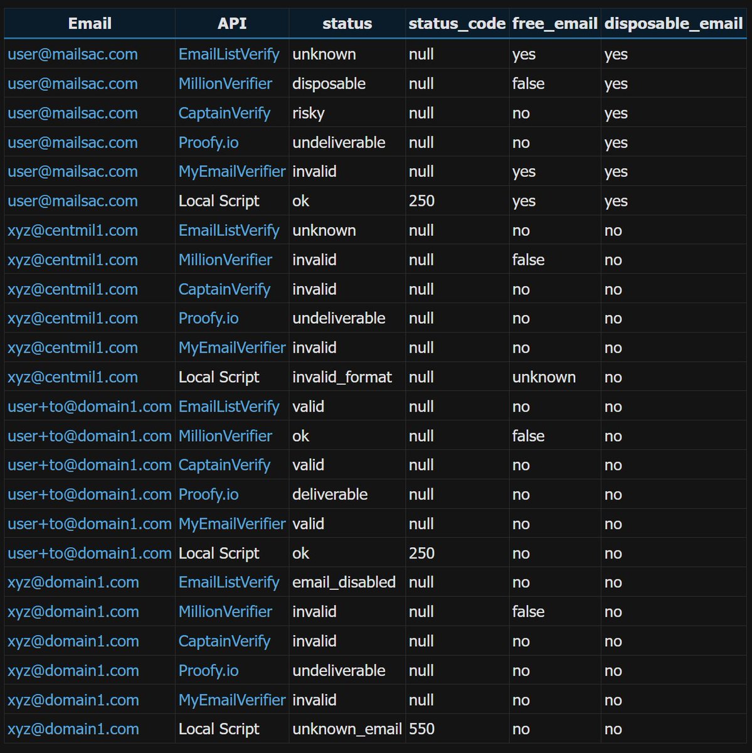This screenshot has height=753, width=752.
Task: Open user+to@domain1.com link in EmailListVerify row
Action: click(90, 407)
